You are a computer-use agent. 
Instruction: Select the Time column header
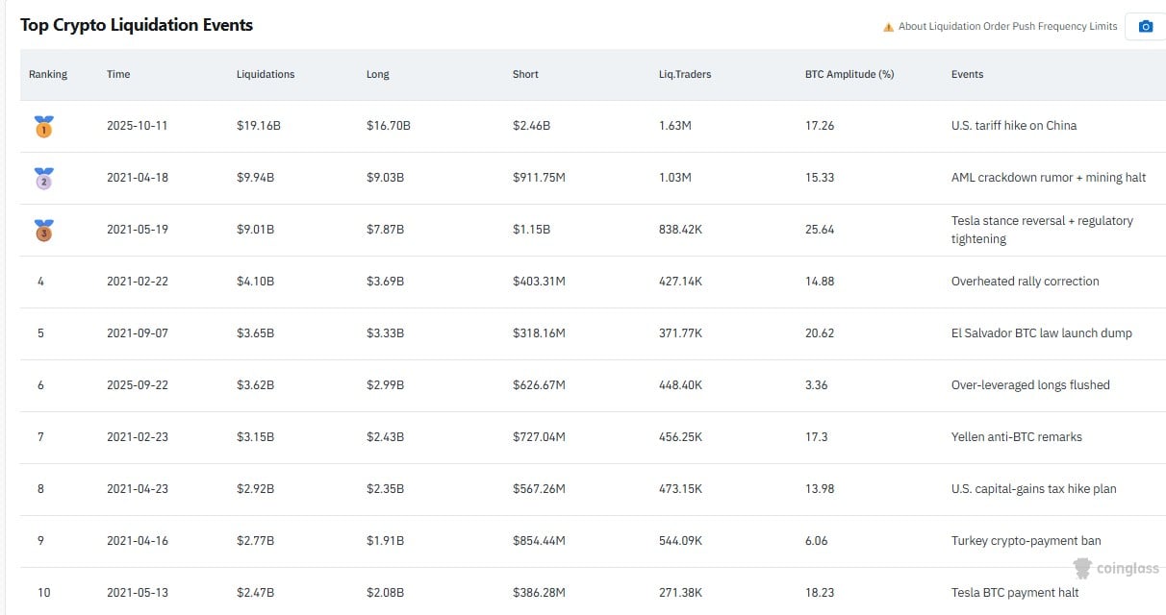coord(118,74)
